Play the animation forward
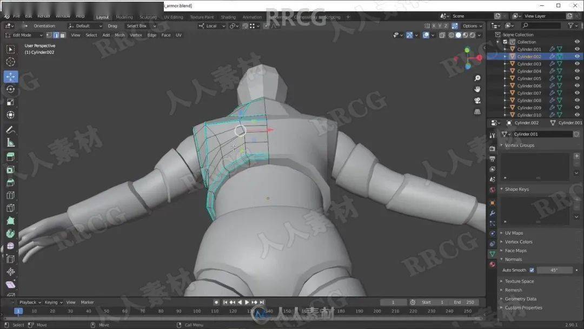This screenshot has height=329, width=584. coord(247,302)
